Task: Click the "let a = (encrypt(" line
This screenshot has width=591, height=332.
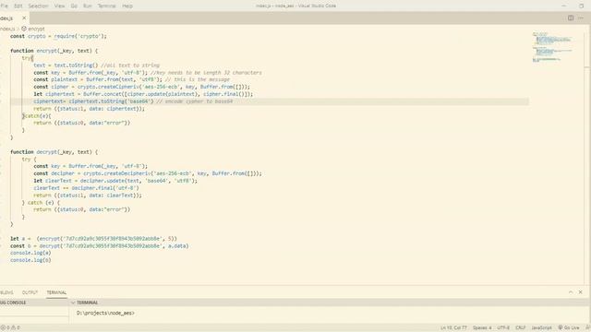Action: [93, 239]
